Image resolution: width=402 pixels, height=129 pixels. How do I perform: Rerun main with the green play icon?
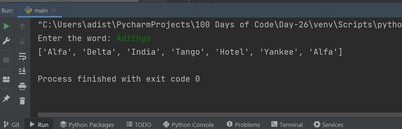[x=6, y=26]
